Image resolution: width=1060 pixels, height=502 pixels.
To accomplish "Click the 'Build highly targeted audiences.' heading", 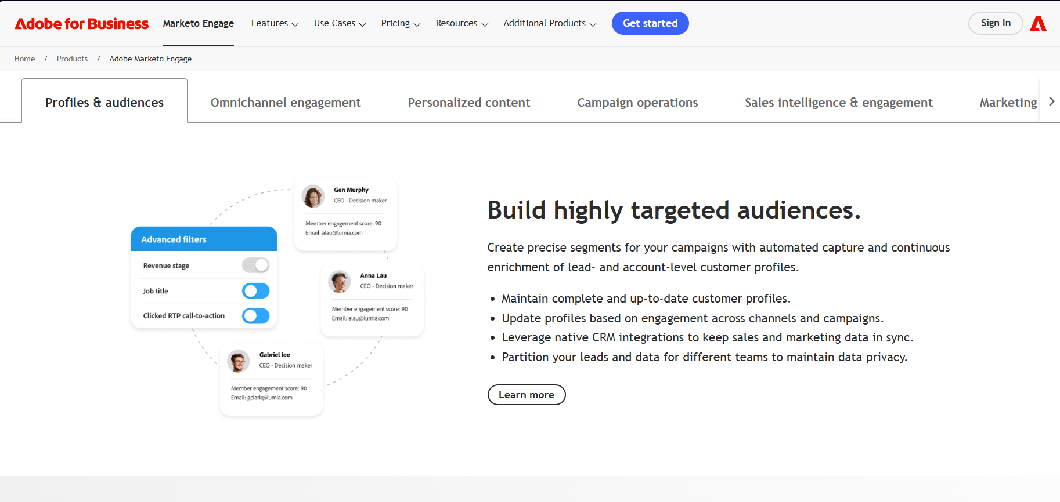I will pyautogui.click(x=674, y=210).
